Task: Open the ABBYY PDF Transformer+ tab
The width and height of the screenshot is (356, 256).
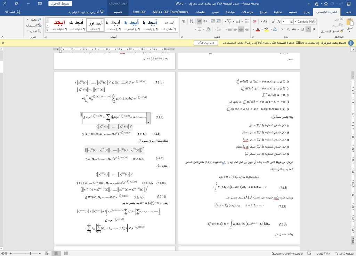Action: (x=170, y=12)
